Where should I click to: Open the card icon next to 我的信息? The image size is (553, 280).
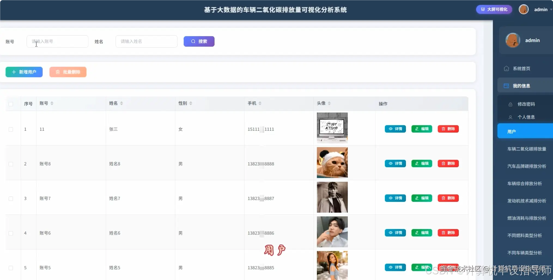(507, 86)
